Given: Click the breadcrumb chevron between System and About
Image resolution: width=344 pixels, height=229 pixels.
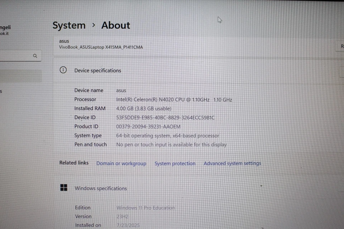Looking at the screenshot, I should coord(94,25).
